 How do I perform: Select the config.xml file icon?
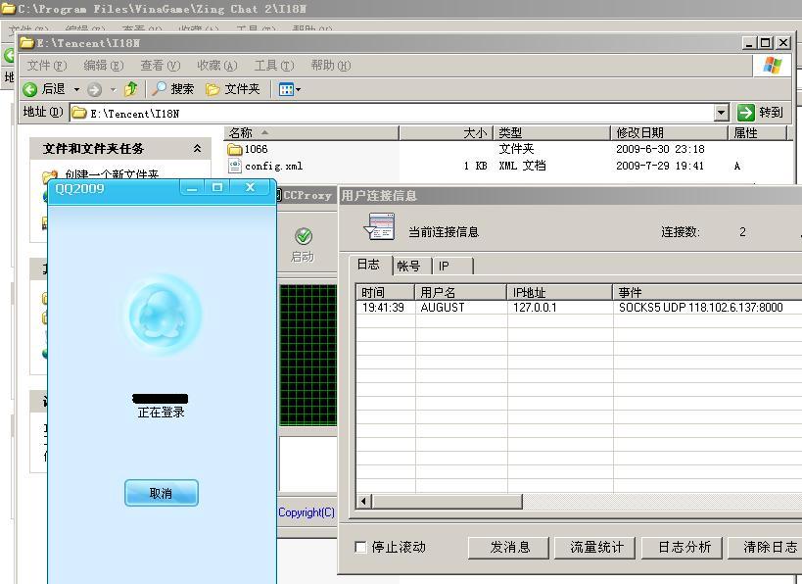pos(235,166)
